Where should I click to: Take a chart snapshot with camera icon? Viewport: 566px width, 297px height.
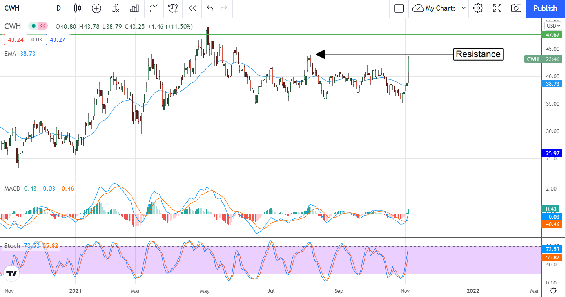click(517, 8)
